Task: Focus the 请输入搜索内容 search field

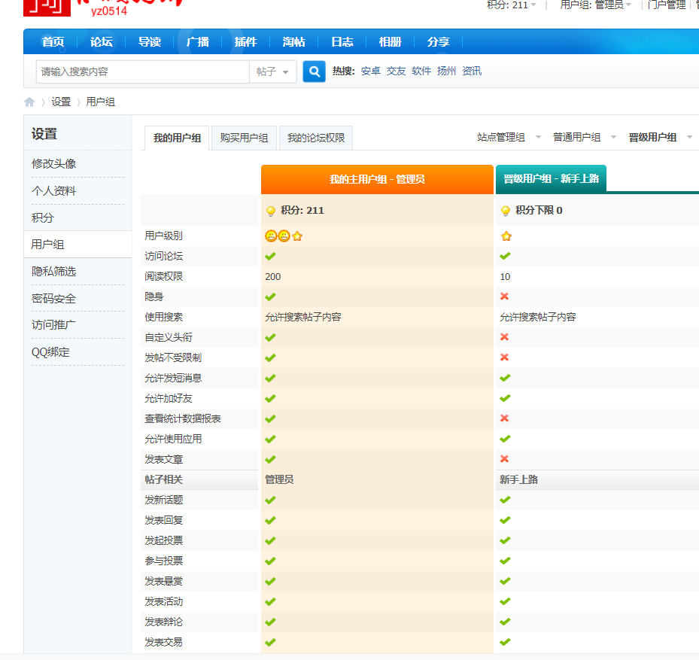Action: coord(143,71)
